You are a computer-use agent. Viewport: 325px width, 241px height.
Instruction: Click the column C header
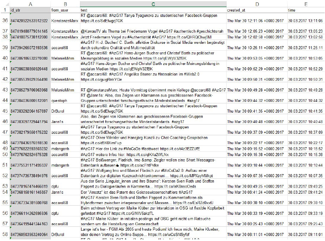[153, 3]
